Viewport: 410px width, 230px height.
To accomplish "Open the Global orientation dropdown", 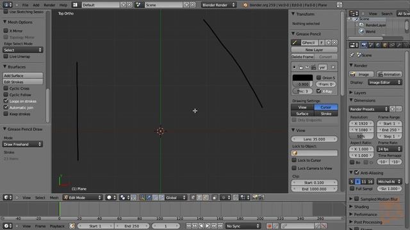I will pyautogui.click(x=176, y=197).
